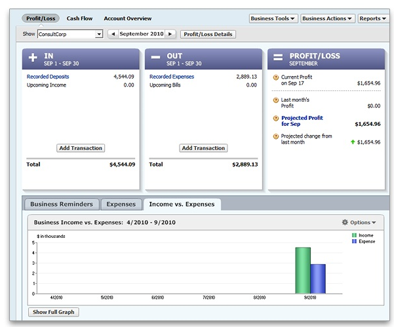Click help icon beside Projected change
394x327 pixels.
pos(276,136)
